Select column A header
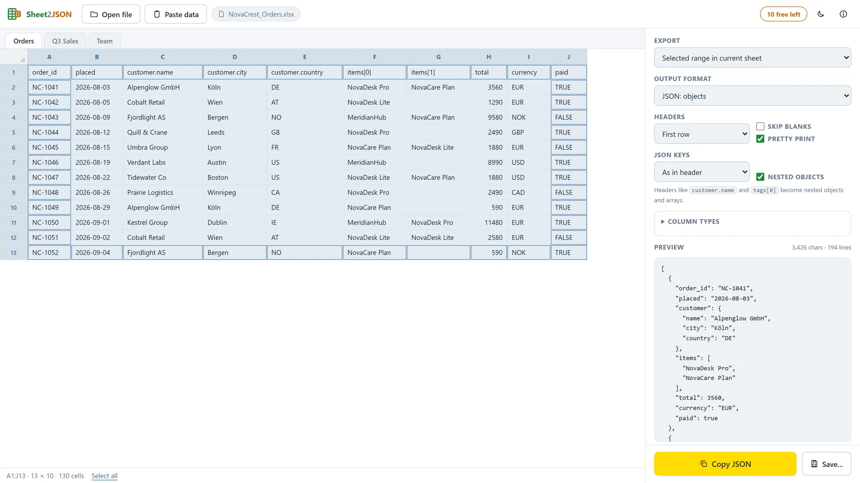The width and height of the screenshot is (860, 483). 49,56
